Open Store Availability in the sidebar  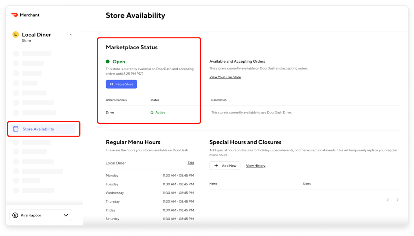(42, 129)
